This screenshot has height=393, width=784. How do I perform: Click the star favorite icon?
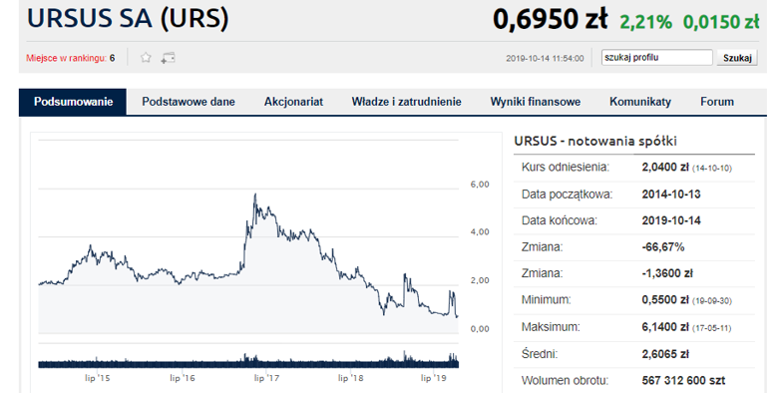click(146, 58)
